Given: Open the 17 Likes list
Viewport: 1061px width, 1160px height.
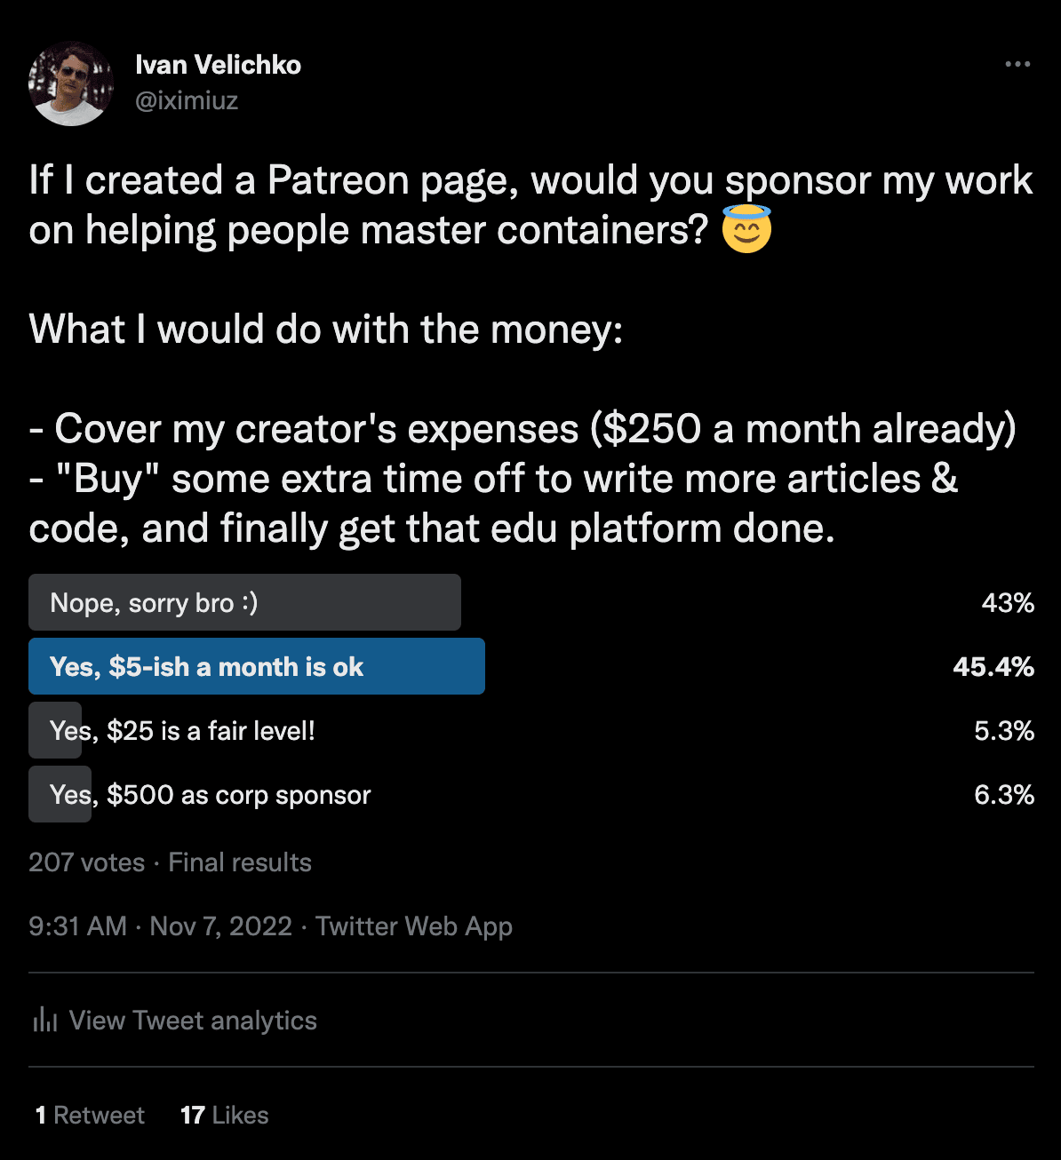Looking at the screenshot, I should [225, 1116].
